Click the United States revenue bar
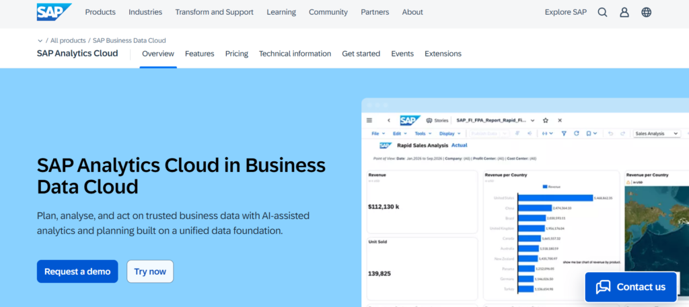The width and height of the screenshot is (689, 307). 555,198
